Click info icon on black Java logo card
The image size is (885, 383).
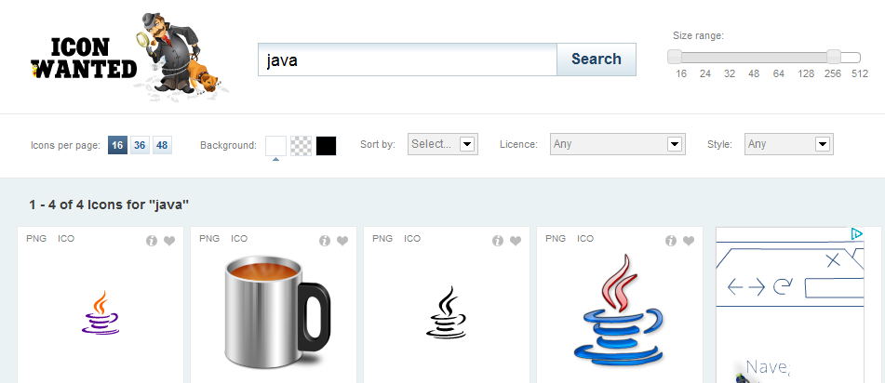[x=498, y=241]
